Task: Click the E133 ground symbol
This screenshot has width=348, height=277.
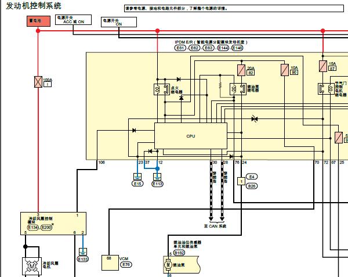Action: [83, 252]
